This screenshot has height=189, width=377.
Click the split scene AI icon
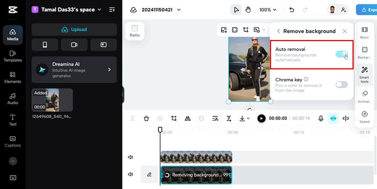(x=229, y=118)
